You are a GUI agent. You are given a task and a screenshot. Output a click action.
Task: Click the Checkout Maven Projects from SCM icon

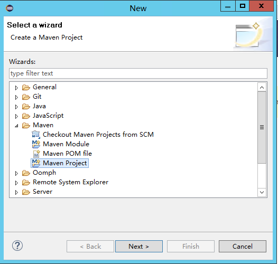(x=36, y=135)
